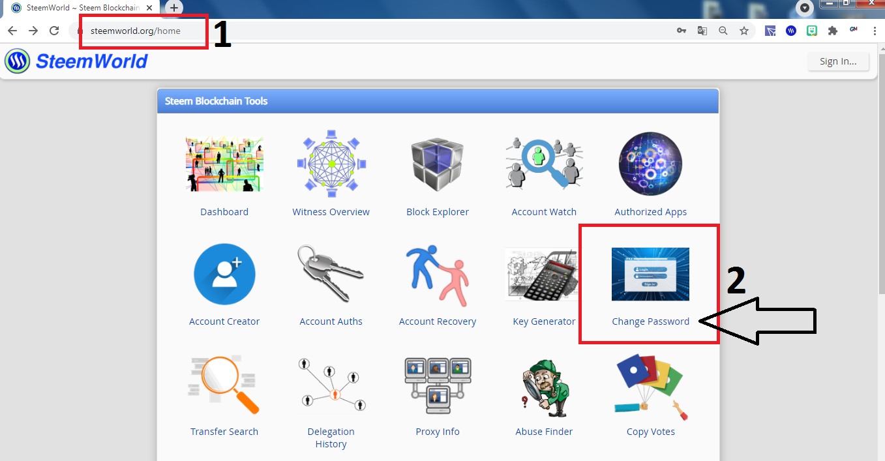Open the Copy Votes icon
The height and width of the screenshot is (461, 885).
point(650,387)
